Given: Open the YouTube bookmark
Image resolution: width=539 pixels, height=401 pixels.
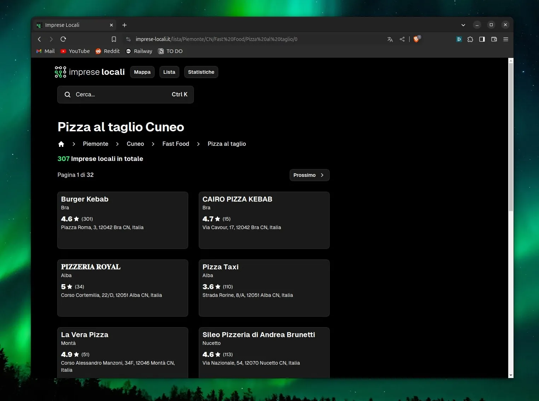Looking at the screenshot, I should [x=75, y=51].
